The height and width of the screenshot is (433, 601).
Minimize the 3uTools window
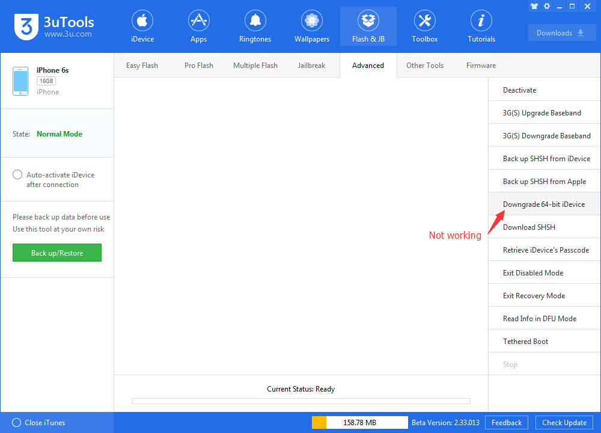[560, 7]
